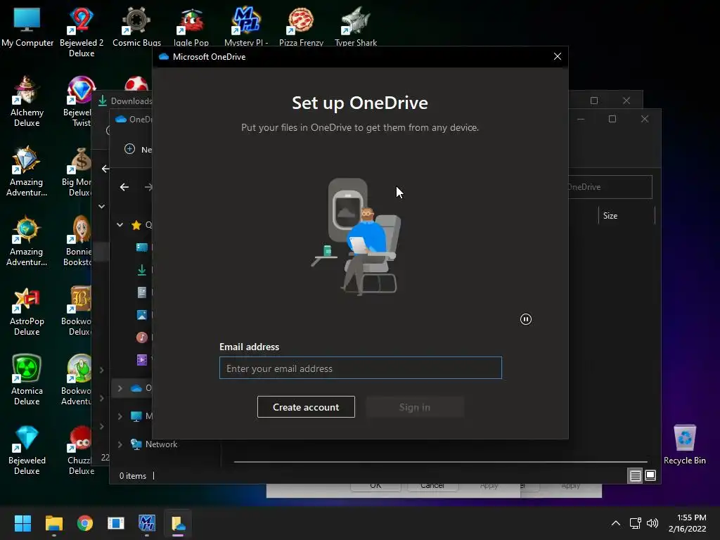Go back in the Downloads explorer window
720x540 pixels.
tap(105, 169)
